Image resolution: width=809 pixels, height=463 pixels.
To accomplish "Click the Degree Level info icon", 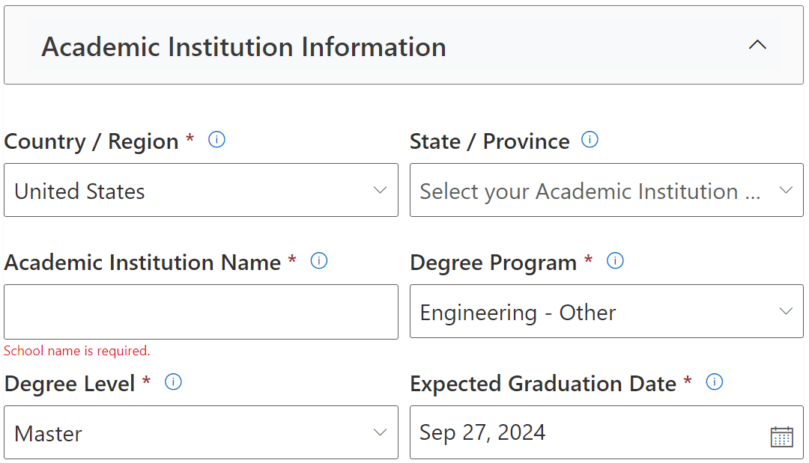I will (x=173, y=382).
